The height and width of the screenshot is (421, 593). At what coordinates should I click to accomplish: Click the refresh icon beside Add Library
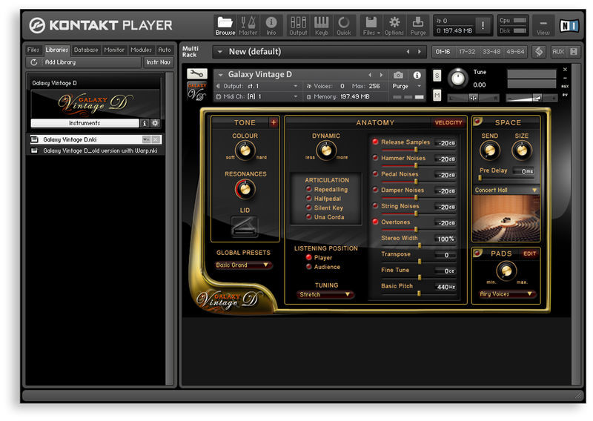(34, 62)
